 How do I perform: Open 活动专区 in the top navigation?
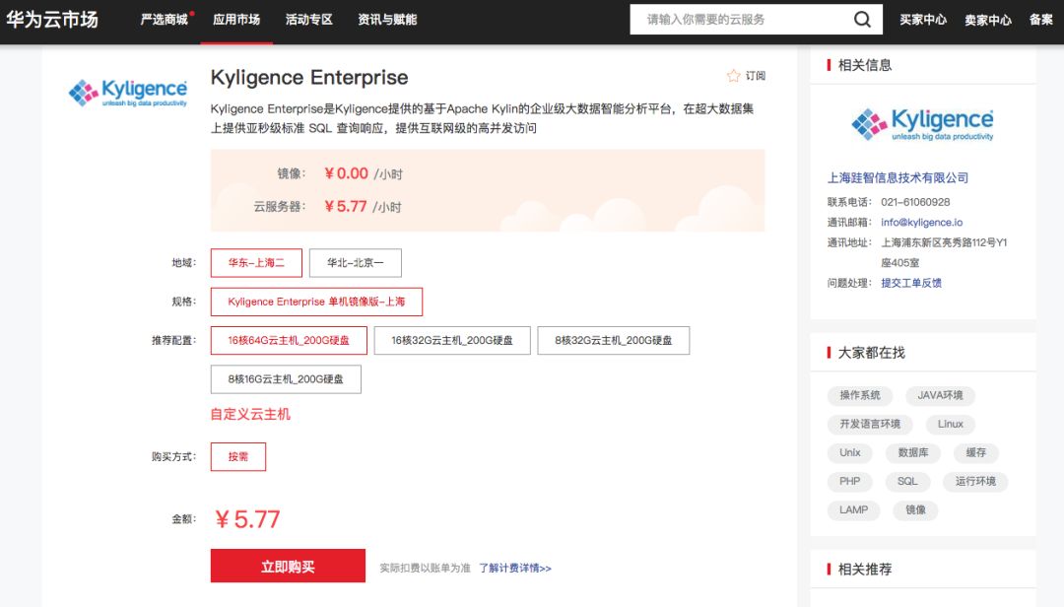coord(308,19)
